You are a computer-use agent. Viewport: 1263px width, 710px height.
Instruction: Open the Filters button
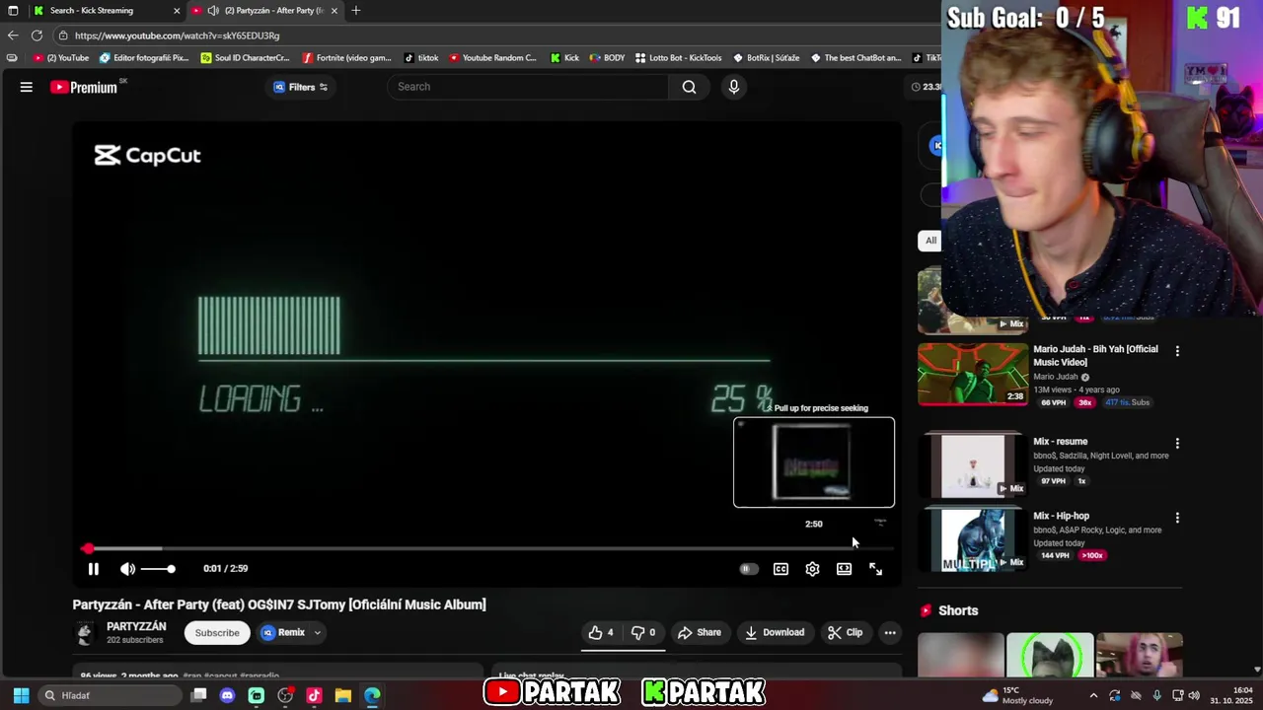pyautogui.click(x=300, y=87)
